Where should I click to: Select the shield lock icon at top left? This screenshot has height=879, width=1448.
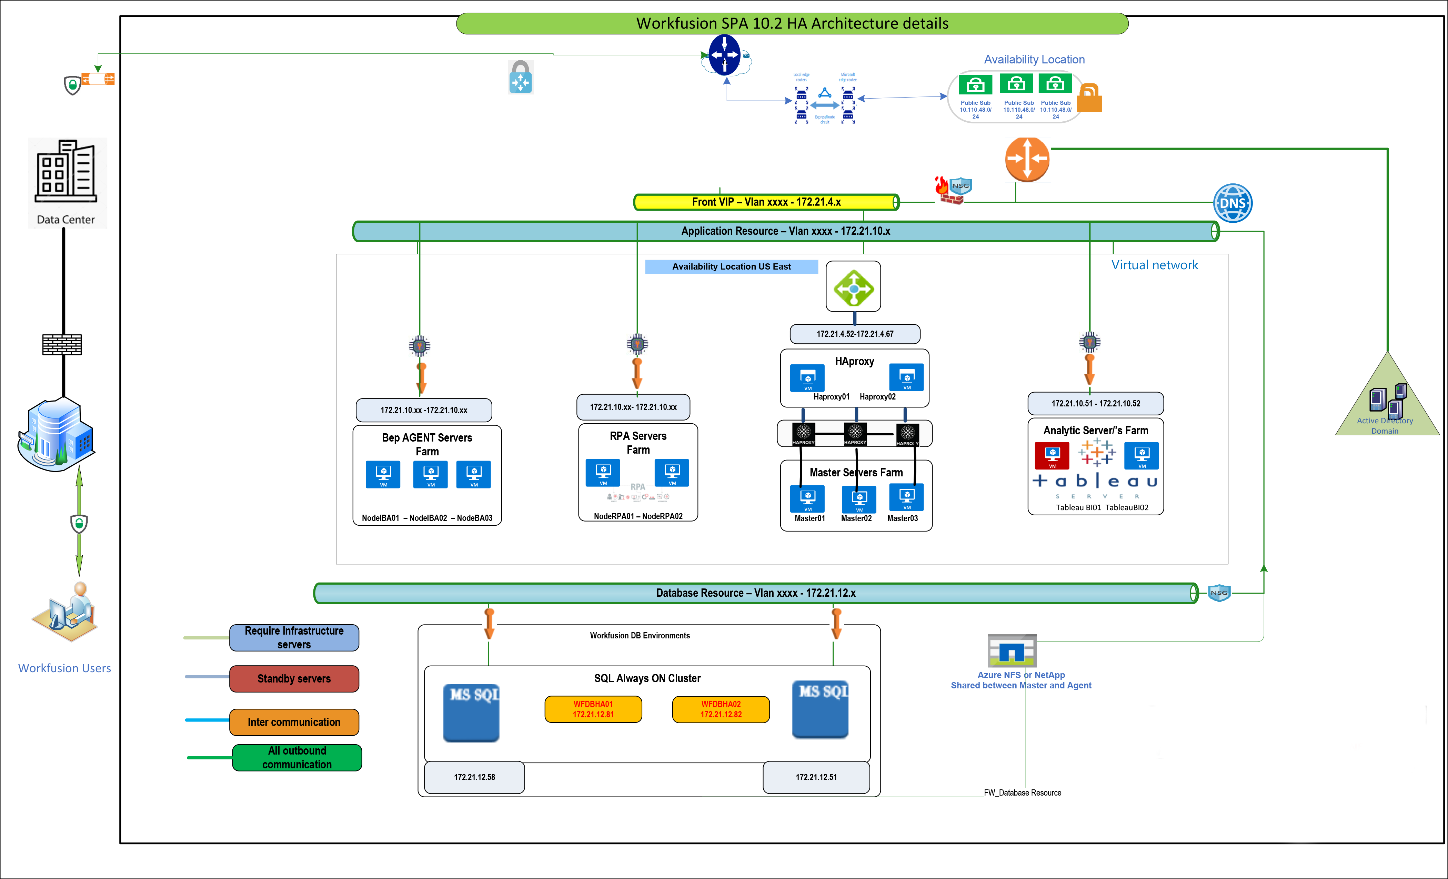(x=72, y=84)
